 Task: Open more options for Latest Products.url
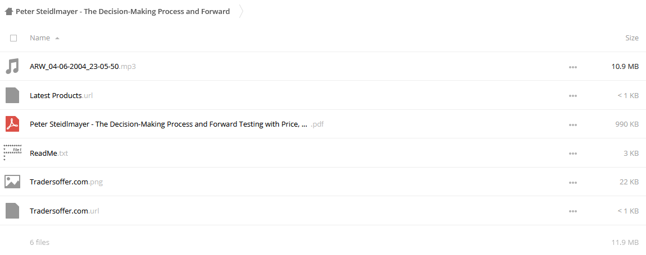pos(572,96)
